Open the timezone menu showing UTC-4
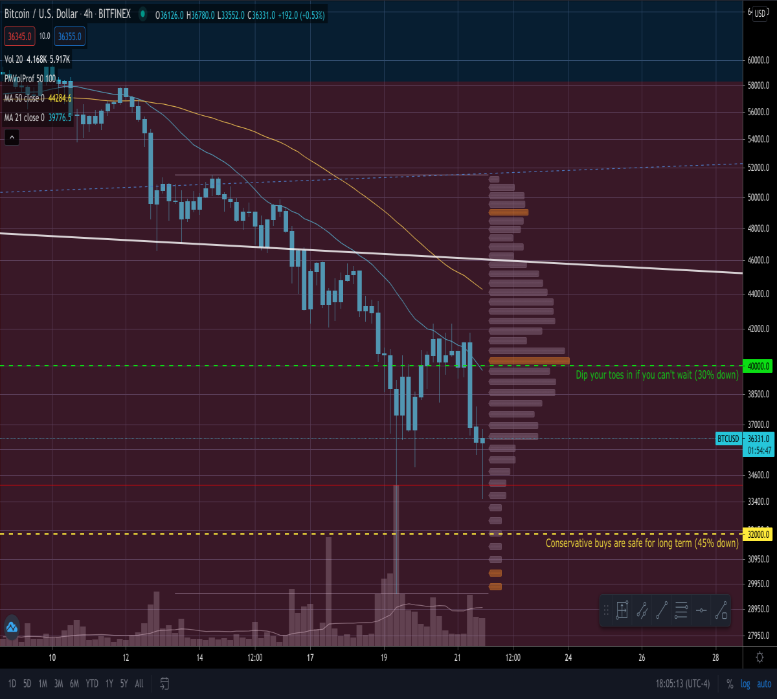777x699 pixels. [x=682, y=683]
